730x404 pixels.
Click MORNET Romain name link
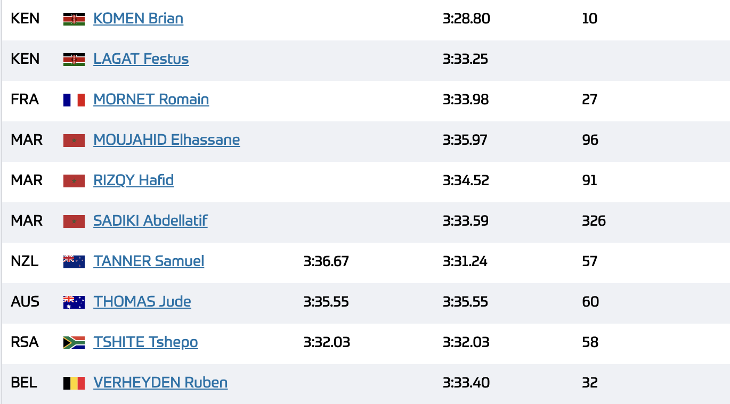pyautogui.click(x=151, y=100)
